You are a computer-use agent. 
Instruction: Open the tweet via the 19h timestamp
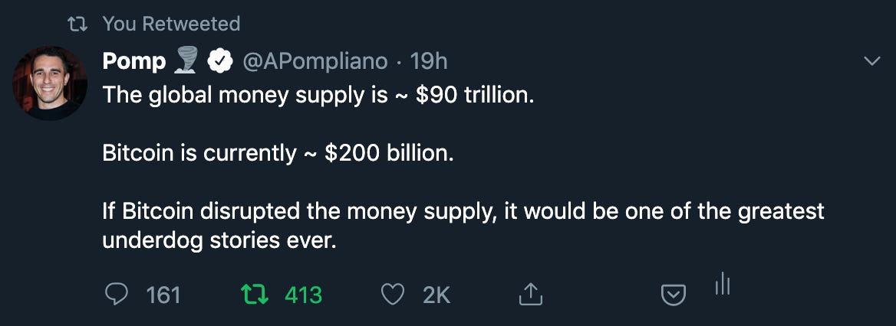point(429,61)
